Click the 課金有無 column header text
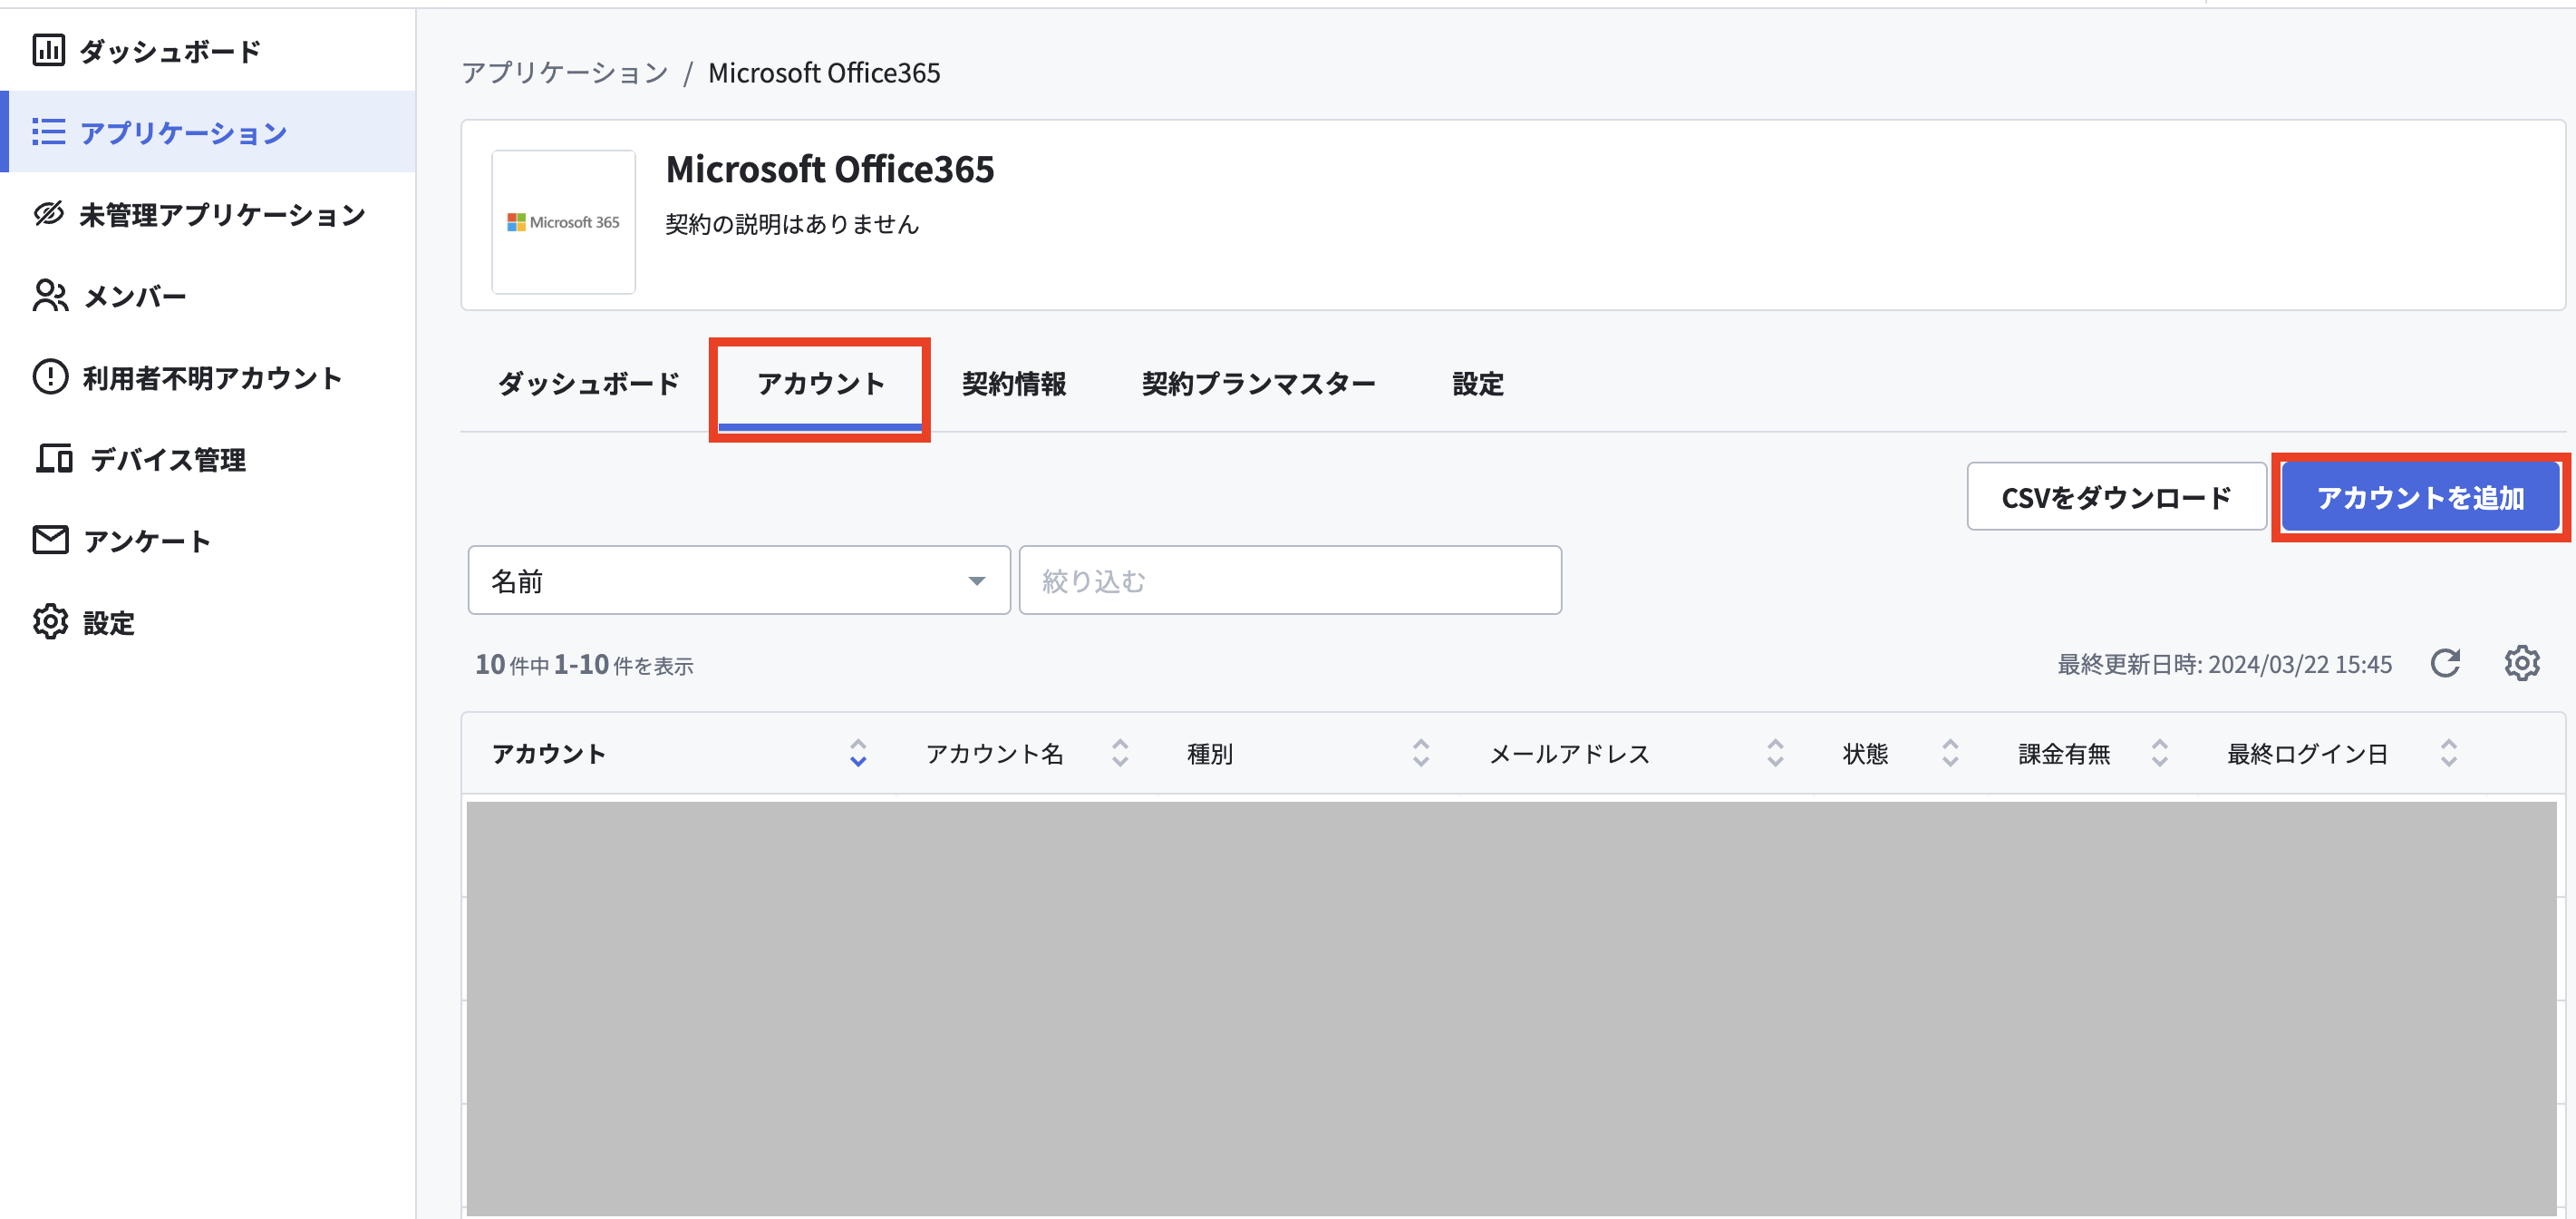The image size is (2576, 1219). (x=2064, y=754)
